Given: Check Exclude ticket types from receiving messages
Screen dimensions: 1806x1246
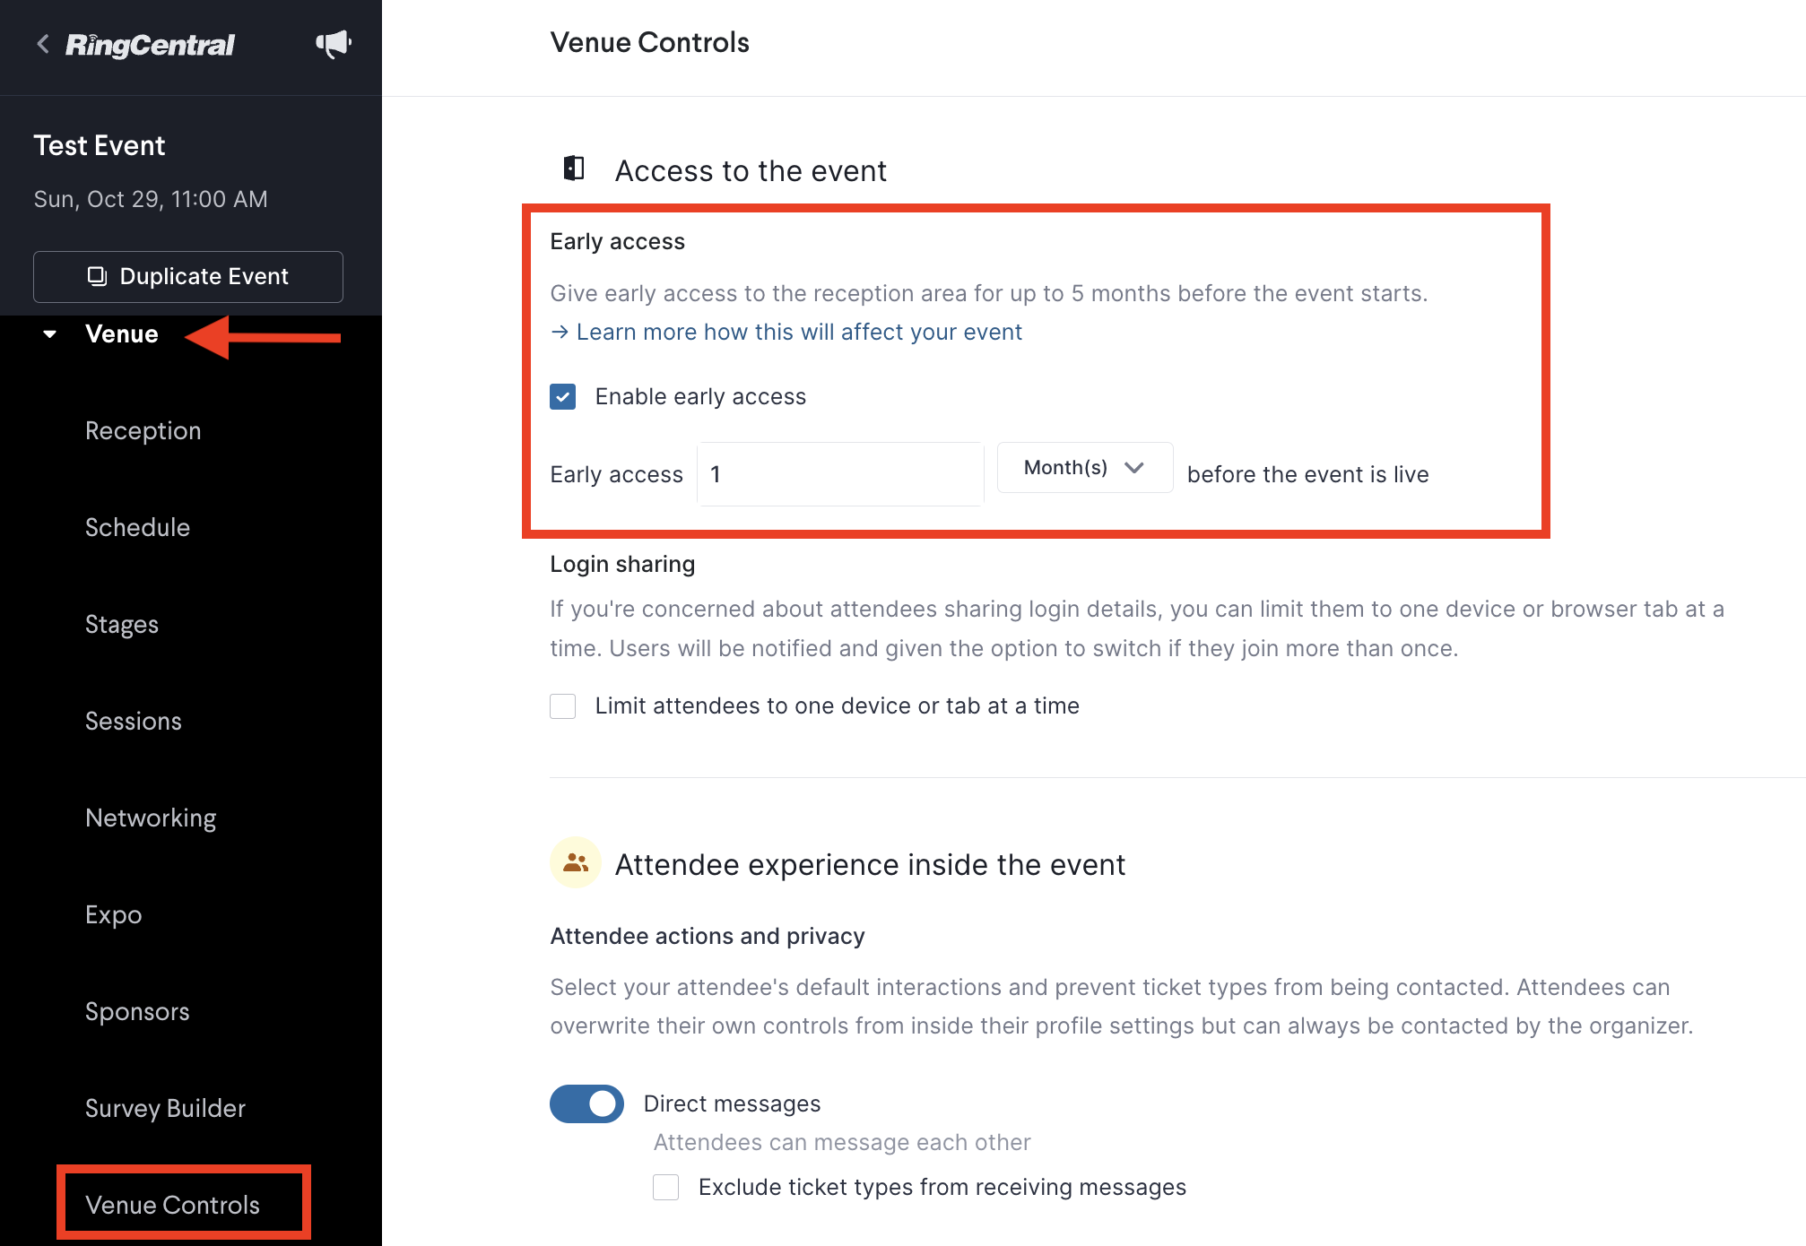Looking at the screenshot, I should coord(666,1187).
